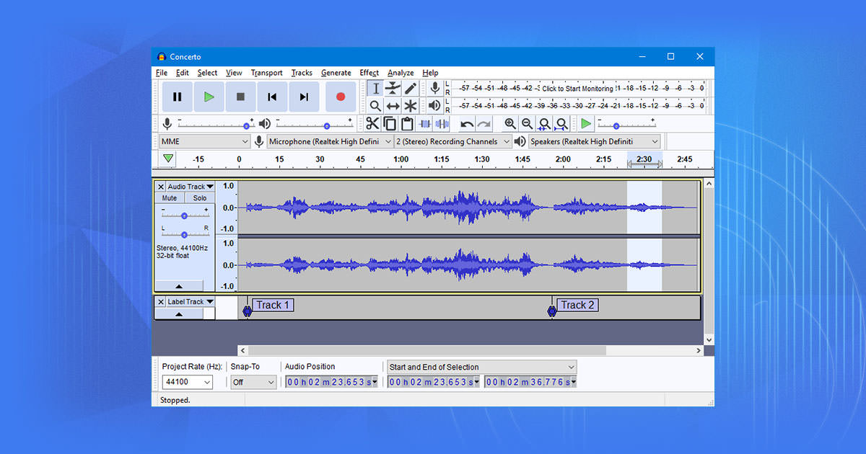Open the Generate menu
866x454 pixels.
tap(336, 73)
